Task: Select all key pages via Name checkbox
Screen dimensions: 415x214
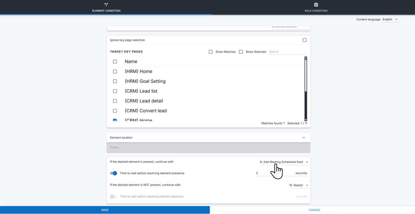Action: [x=115, y=62]
